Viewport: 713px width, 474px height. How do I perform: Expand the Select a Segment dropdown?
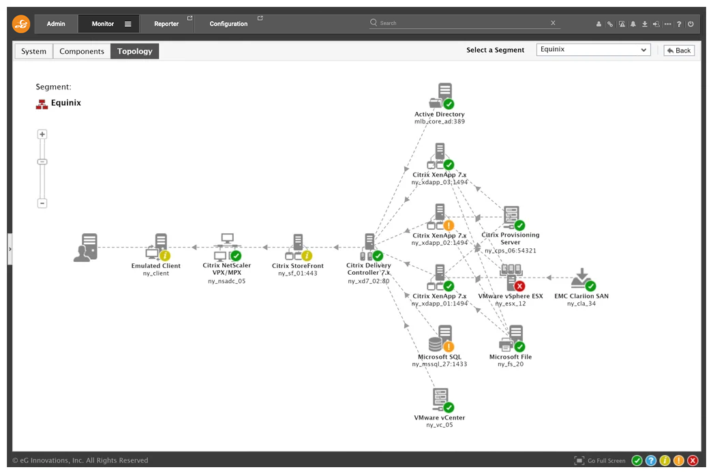594,50
